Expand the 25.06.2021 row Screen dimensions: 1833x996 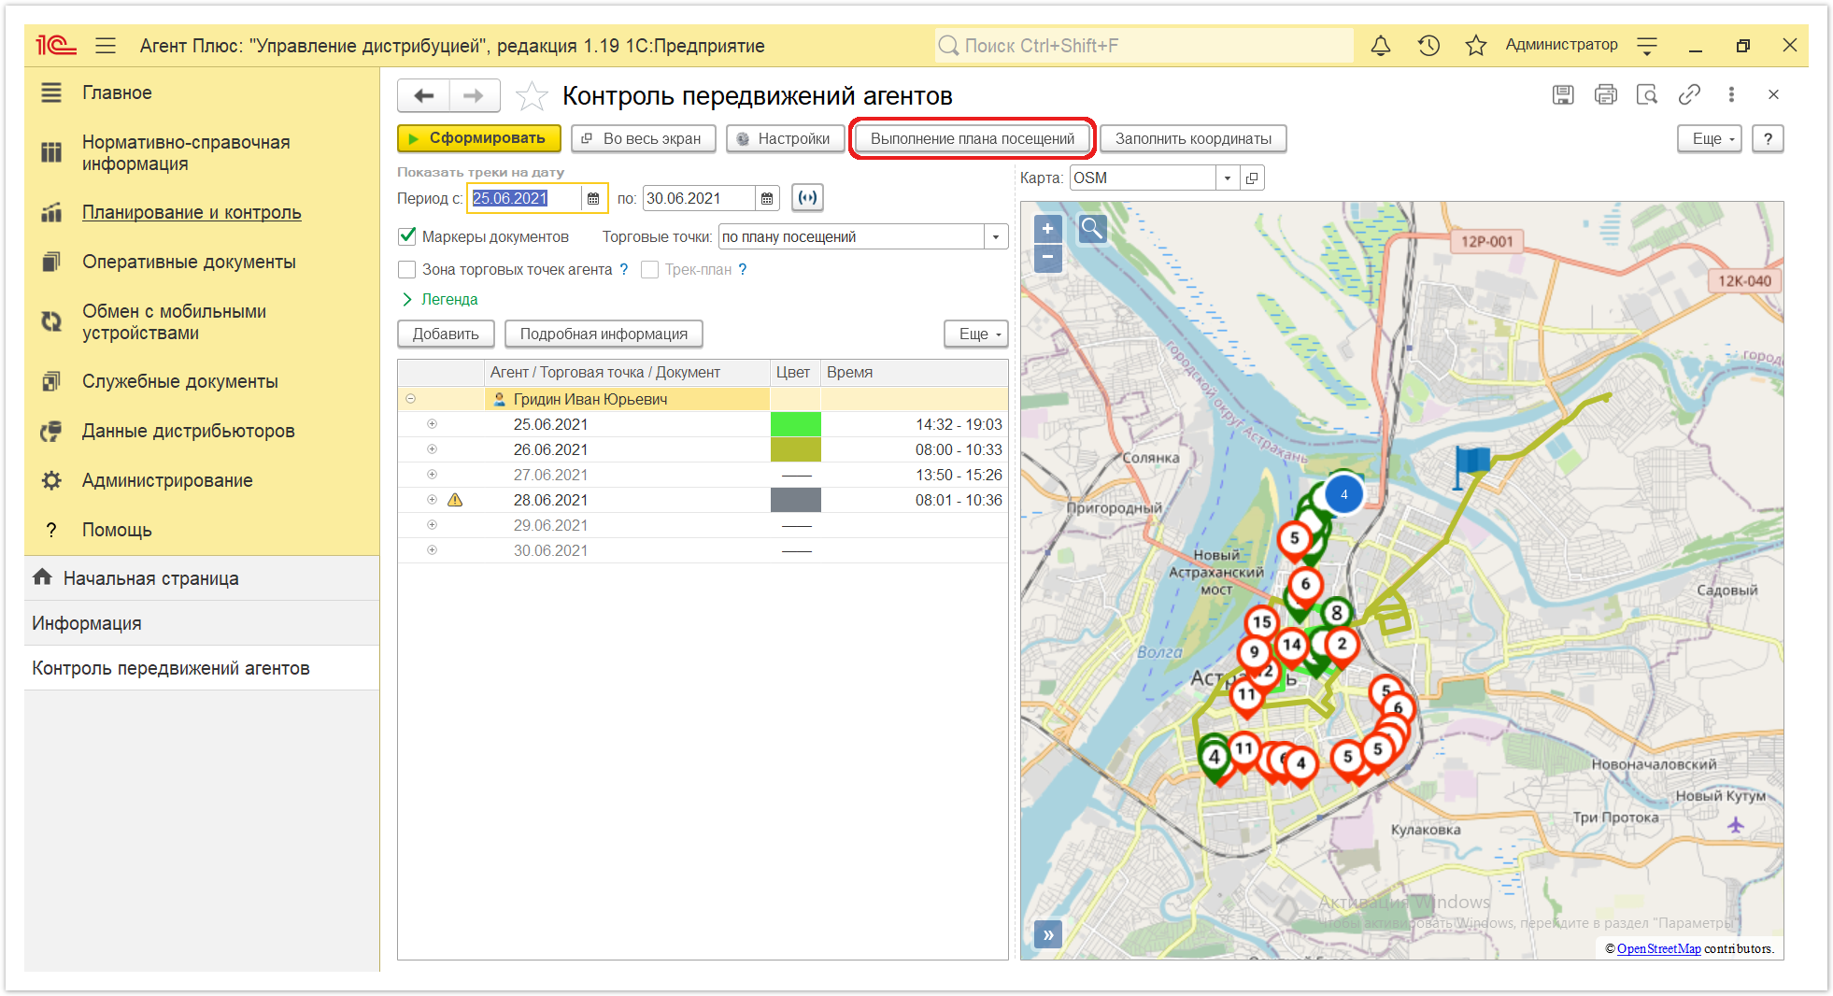click(x=432, y=424)
